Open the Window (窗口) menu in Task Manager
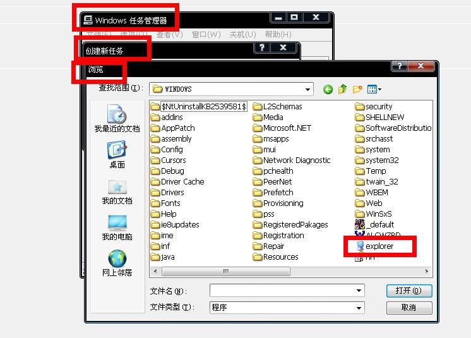Screen dimensions: 471x338 pos(206,35)
